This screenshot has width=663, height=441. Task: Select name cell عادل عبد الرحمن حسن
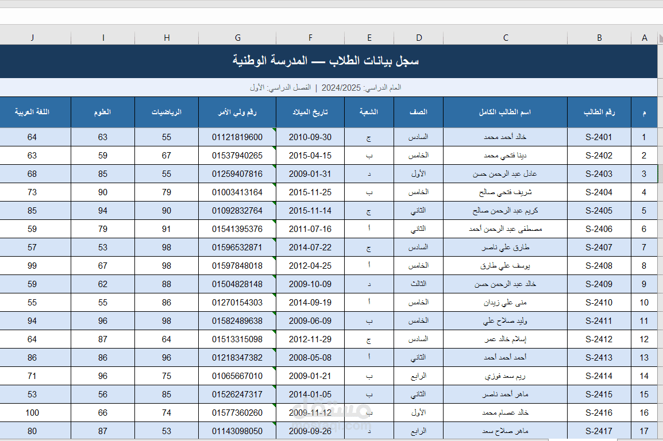(x=505, y=174)
